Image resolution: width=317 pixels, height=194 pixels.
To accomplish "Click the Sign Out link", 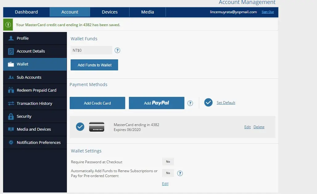I will [268, 12].
